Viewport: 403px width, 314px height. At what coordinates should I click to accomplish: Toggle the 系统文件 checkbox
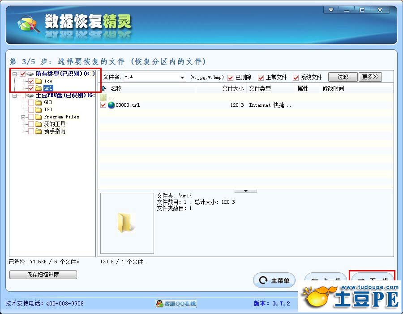pos(296,78)
